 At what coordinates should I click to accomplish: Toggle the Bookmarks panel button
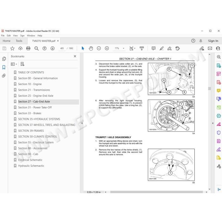(4, 67)
